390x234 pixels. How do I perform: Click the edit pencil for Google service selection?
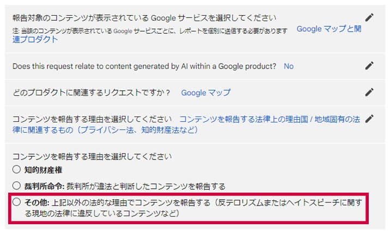tap(369, 18)
